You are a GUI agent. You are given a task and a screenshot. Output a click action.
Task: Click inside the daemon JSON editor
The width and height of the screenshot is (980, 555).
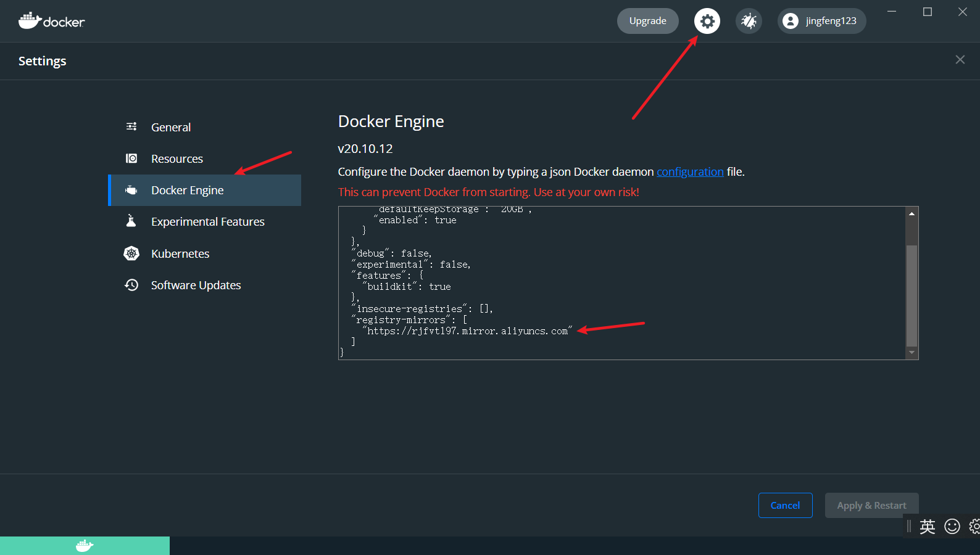click(622, 283)
